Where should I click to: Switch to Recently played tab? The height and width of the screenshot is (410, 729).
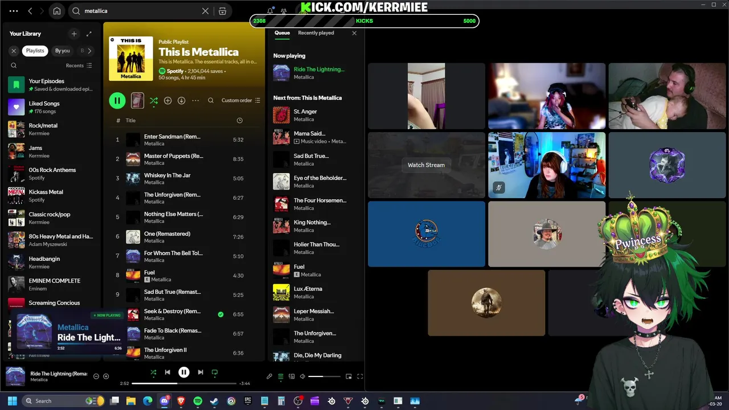click(316, 33)
